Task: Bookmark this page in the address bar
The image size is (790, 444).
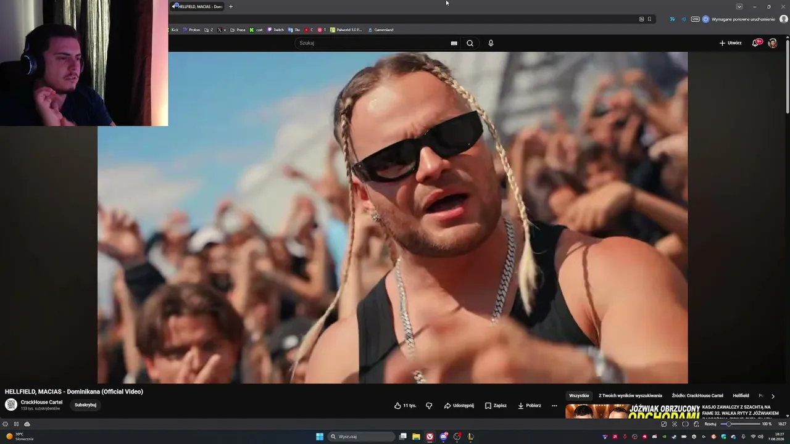Action: click(649, 19)
